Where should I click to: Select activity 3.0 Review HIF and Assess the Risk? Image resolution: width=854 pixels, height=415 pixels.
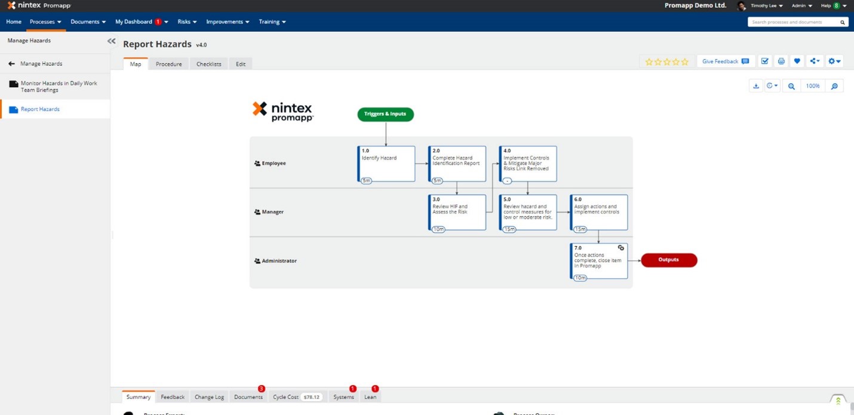457,212
